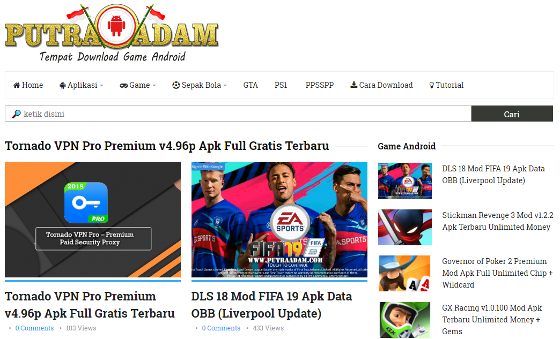
Task: Focus the 'ketik disini' search field
Action: 238,114
